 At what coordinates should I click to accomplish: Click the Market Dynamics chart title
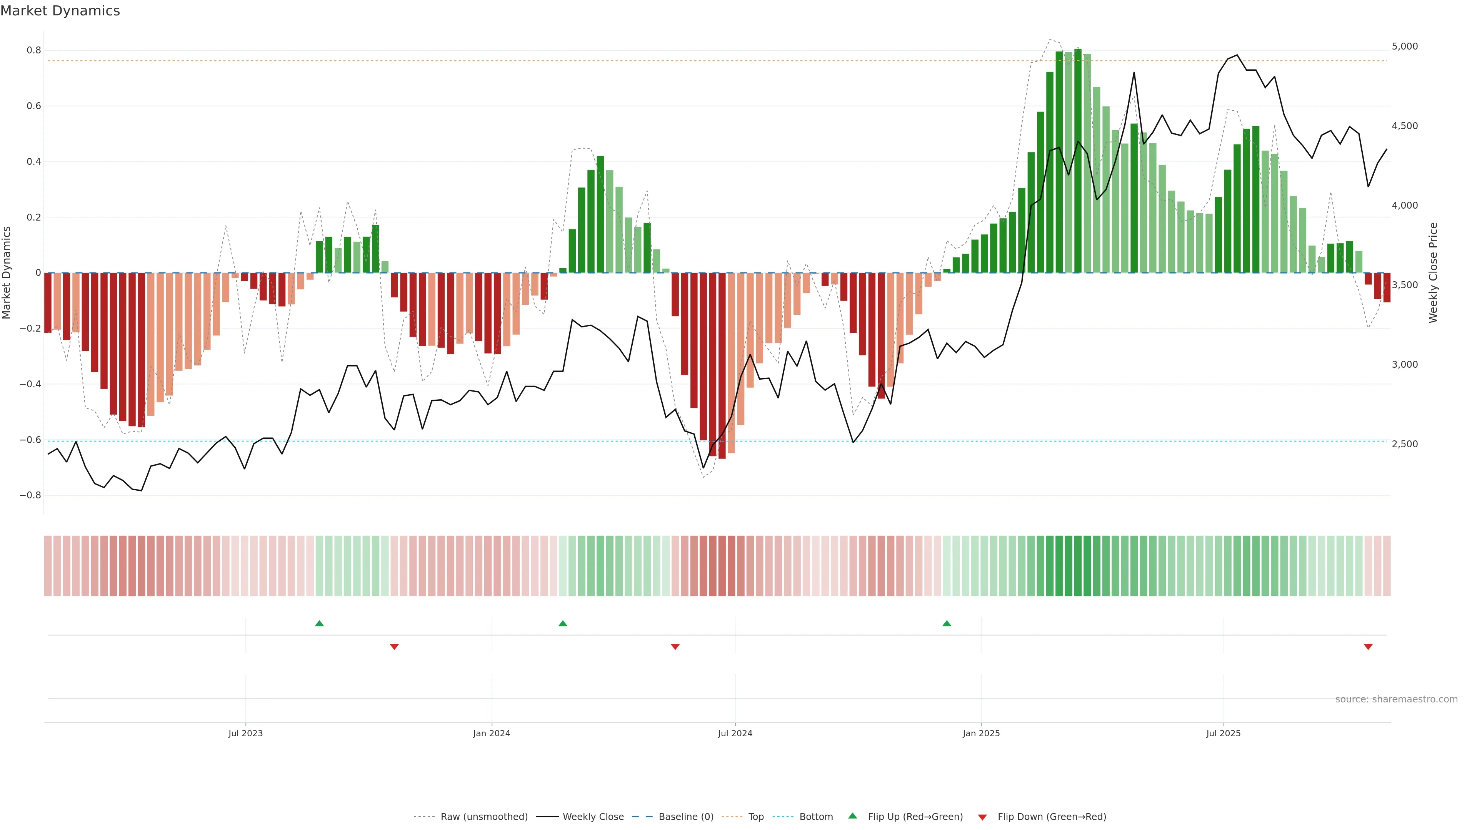[x=60, y=11]
